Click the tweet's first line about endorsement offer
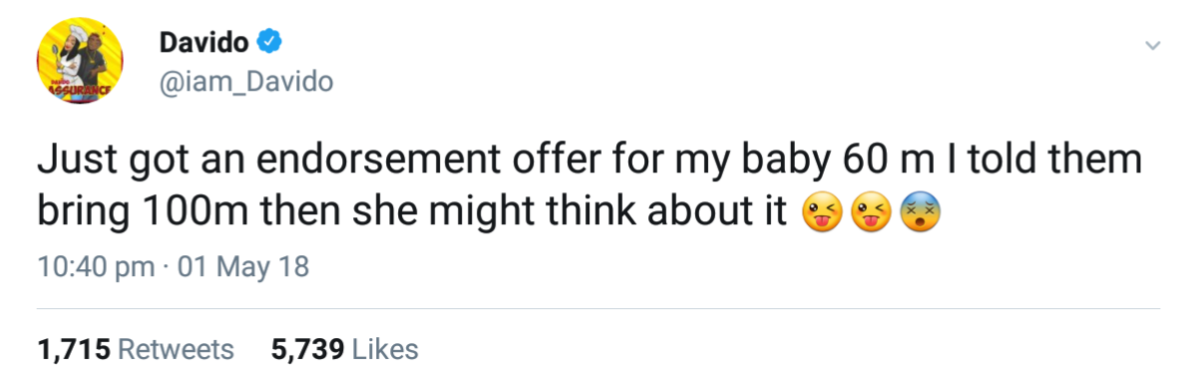The height and width of the screenshot is (384, 1197). [589, 163]
